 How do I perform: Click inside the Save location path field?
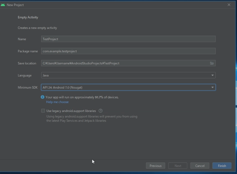(124, 63)
